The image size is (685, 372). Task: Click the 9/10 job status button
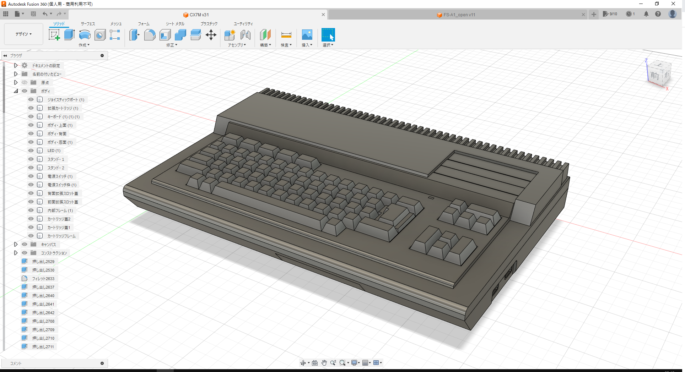611,14
